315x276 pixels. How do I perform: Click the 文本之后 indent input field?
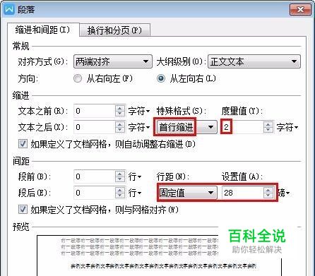point(95,127)
